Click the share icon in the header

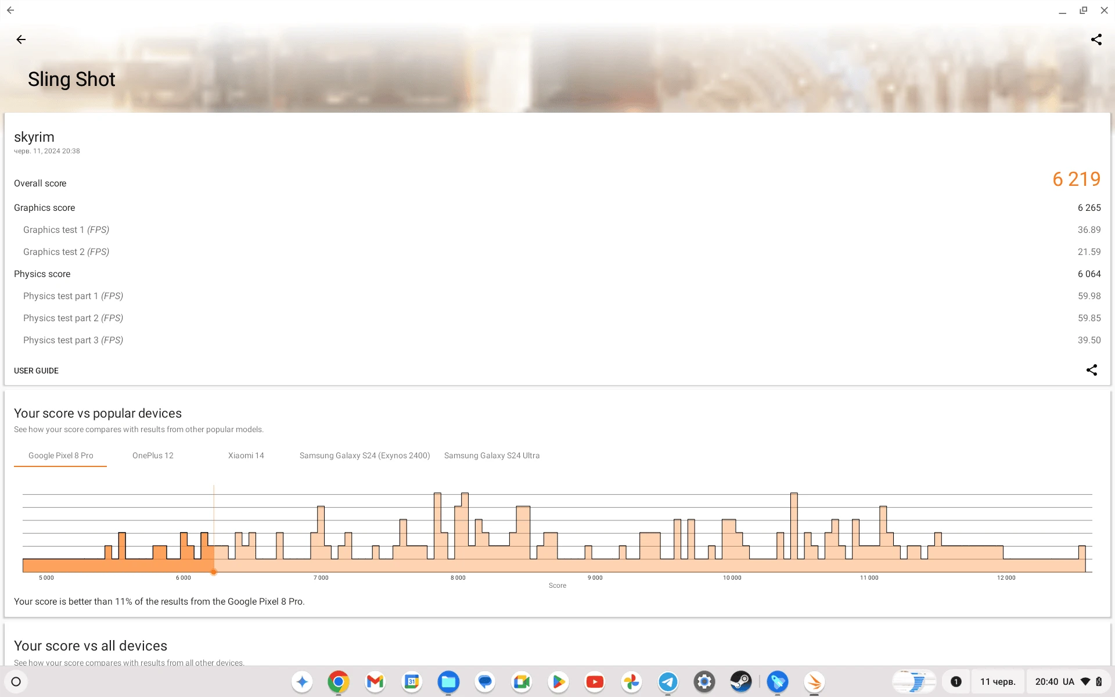[1096, 39]
